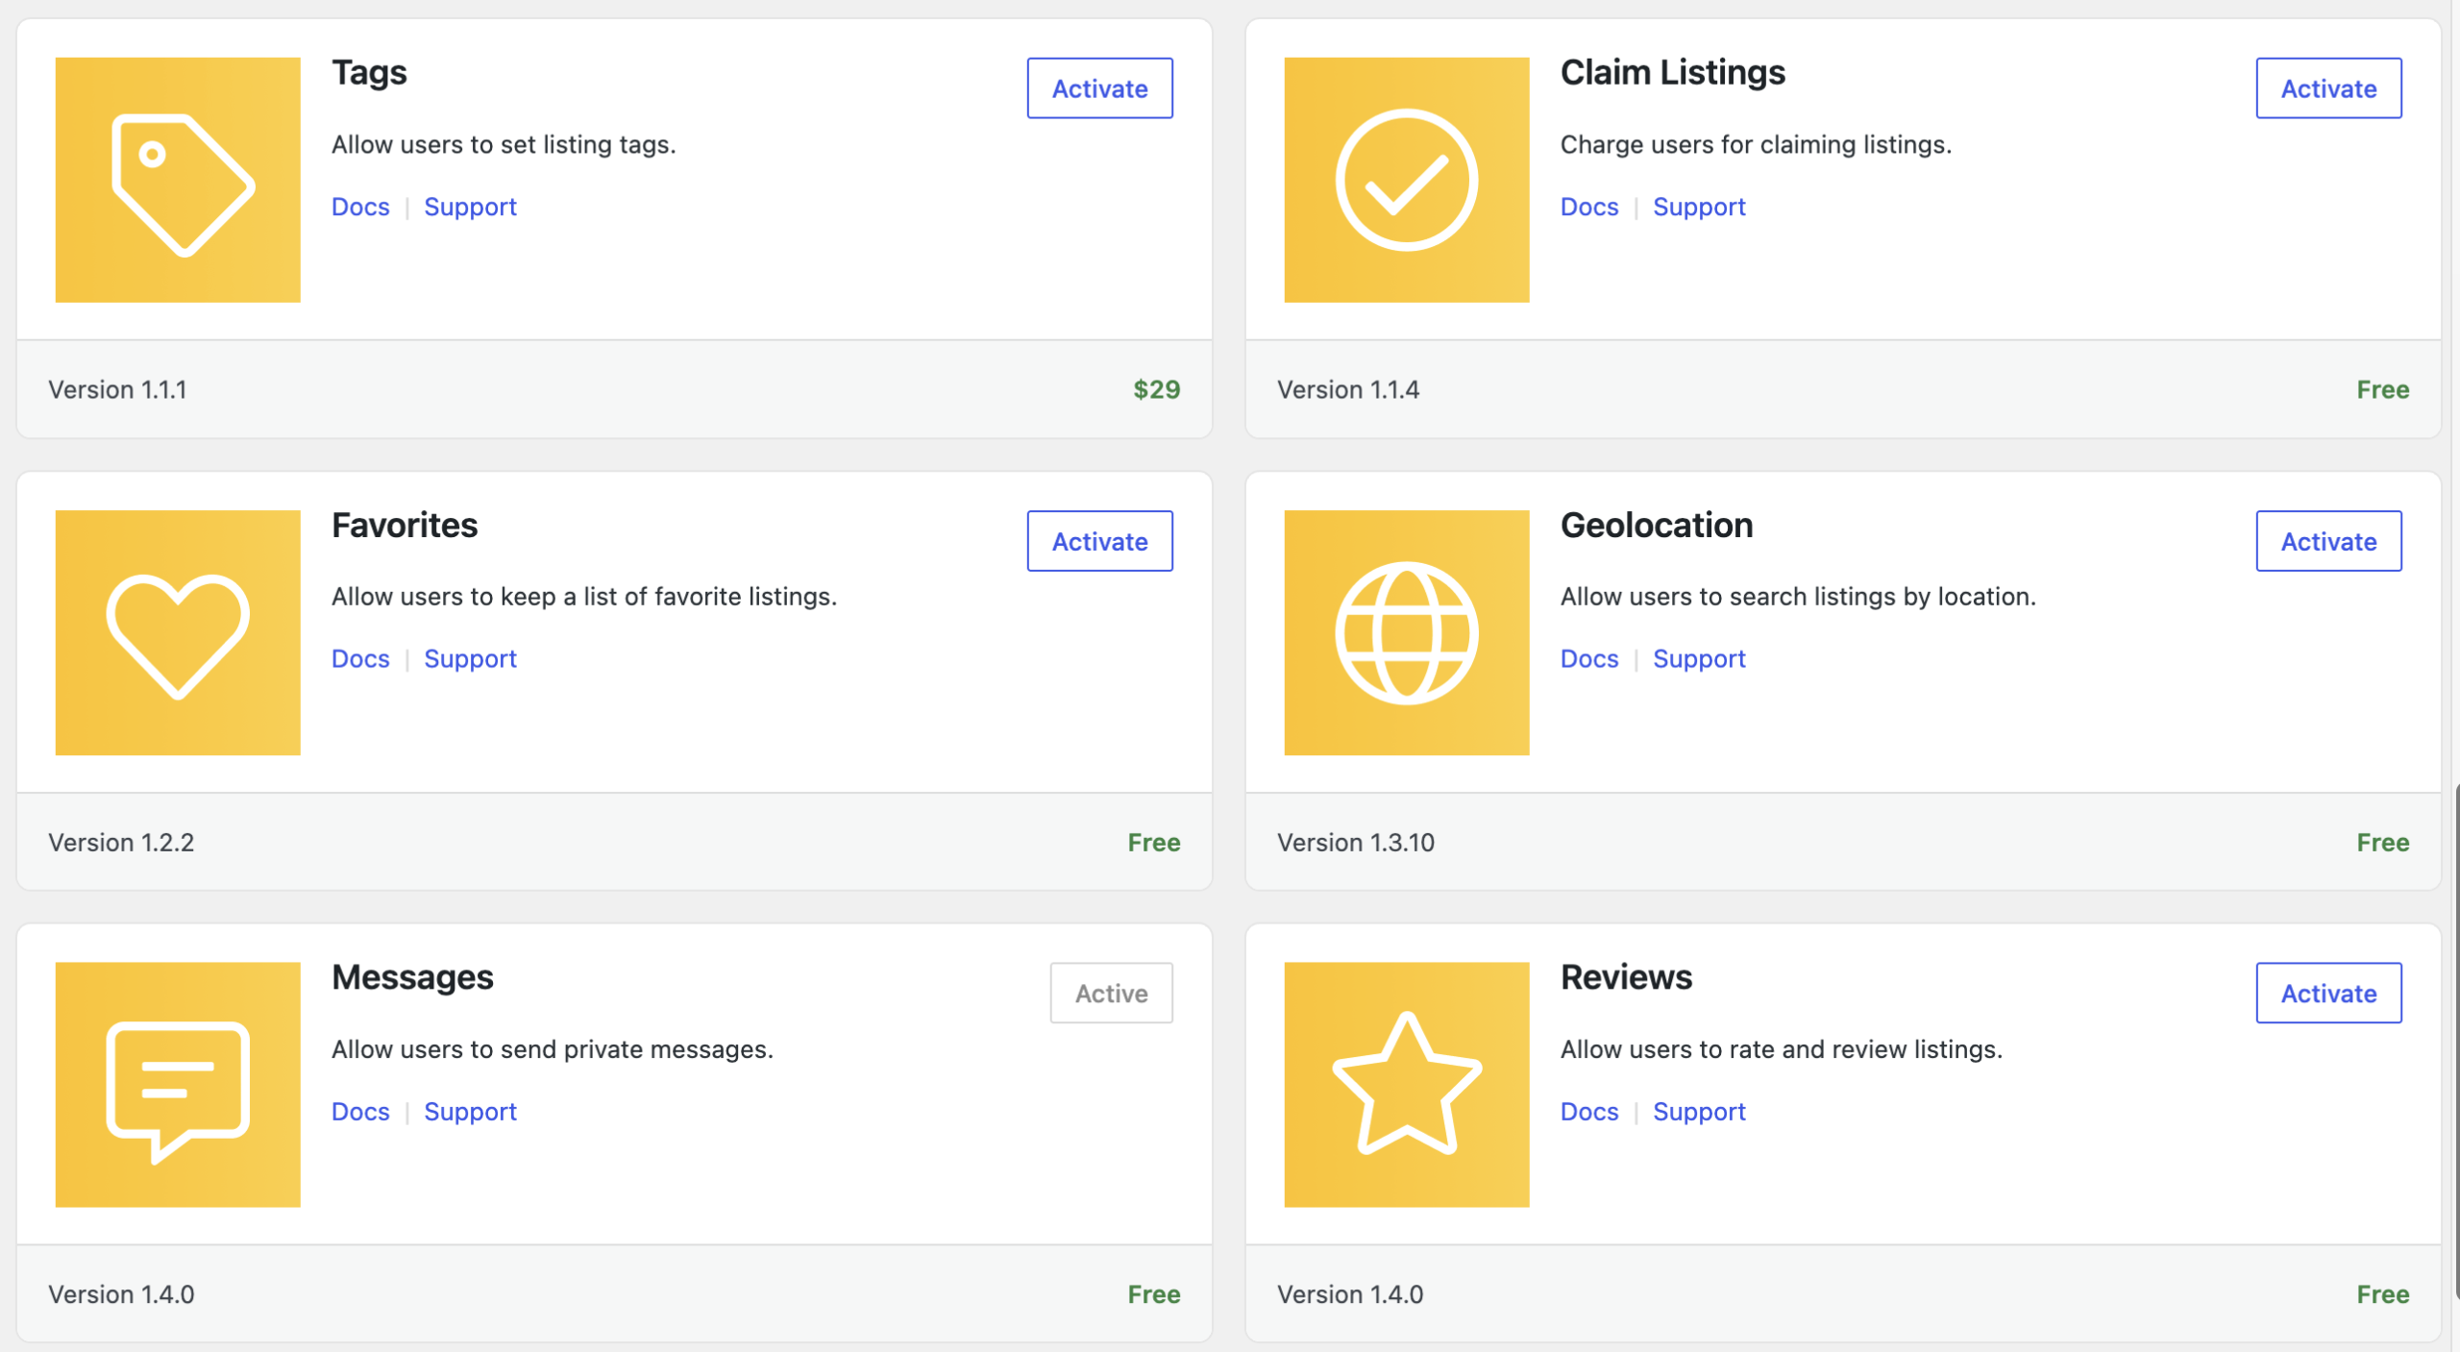Open Support link for Tags

click(470, 207)
